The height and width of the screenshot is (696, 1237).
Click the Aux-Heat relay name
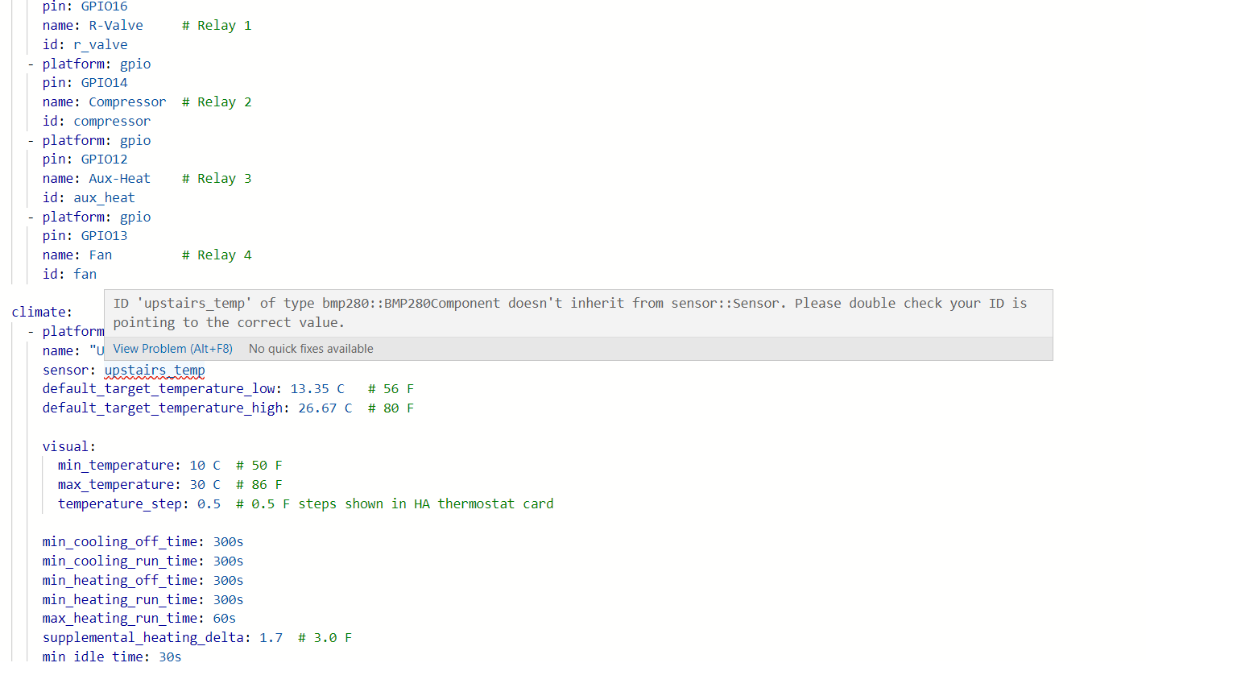(x=118, y=178)
